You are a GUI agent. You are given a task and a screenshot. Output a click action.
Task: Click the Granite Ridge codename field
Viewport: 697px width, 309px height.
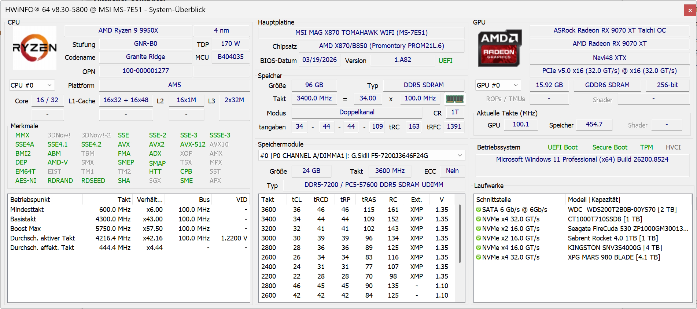[145, 57]
